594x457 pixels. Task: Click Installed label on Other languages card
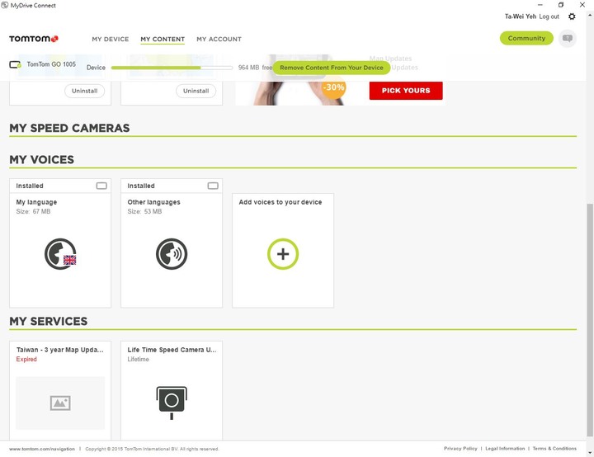(141, 186)
